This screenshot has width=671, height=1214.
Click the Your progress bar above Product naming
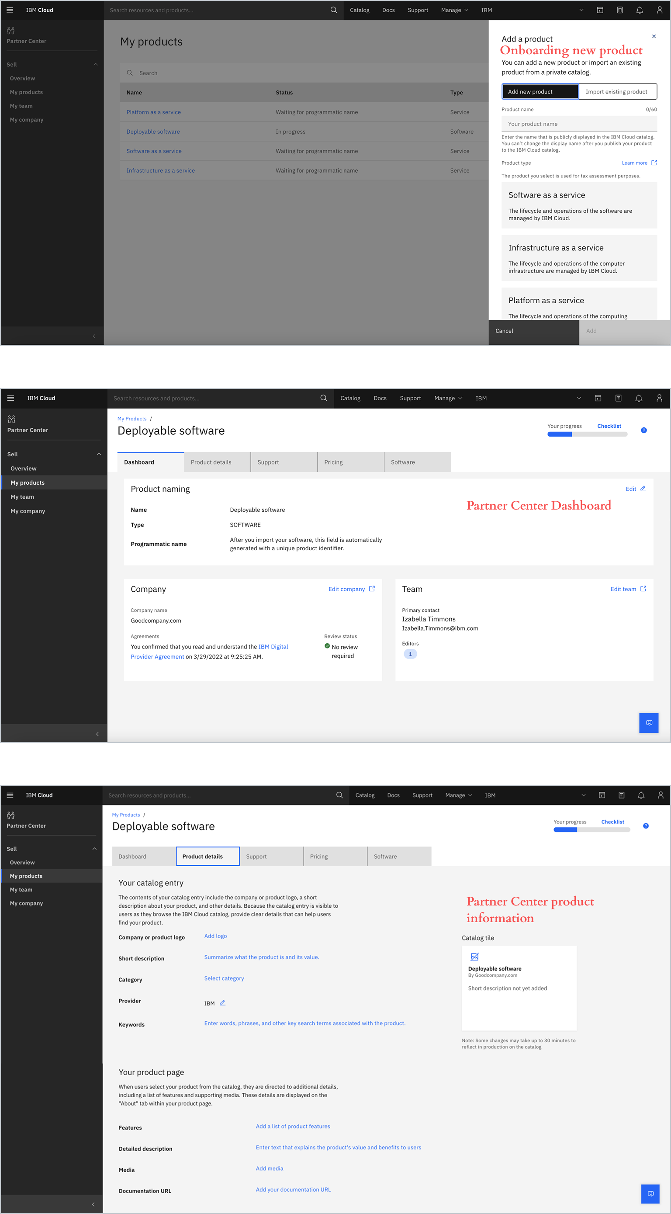(x=587, y=434)
